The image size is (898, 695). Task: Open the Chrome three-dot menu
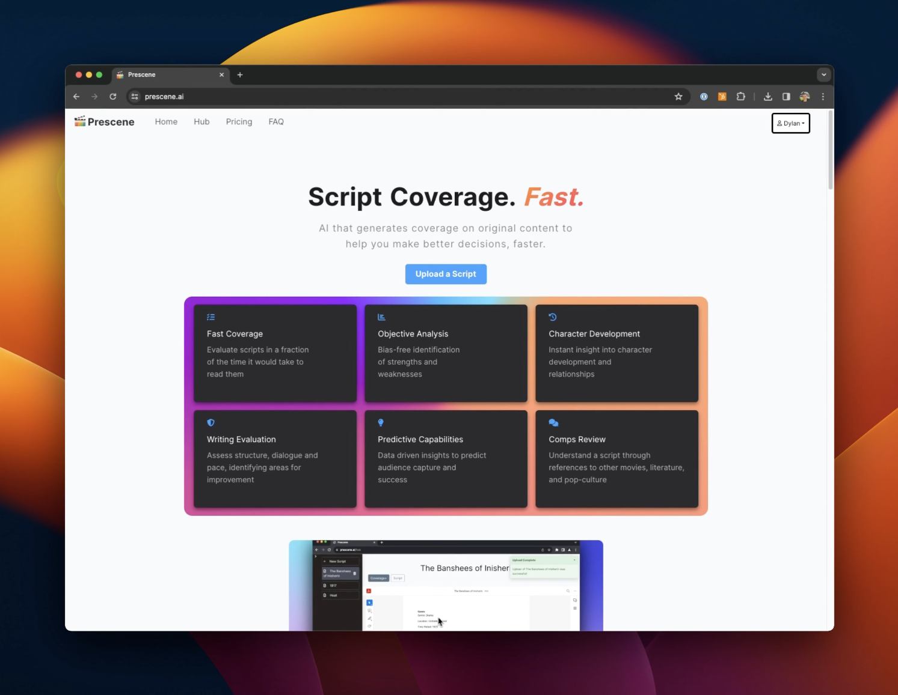[x=823, y=97]
